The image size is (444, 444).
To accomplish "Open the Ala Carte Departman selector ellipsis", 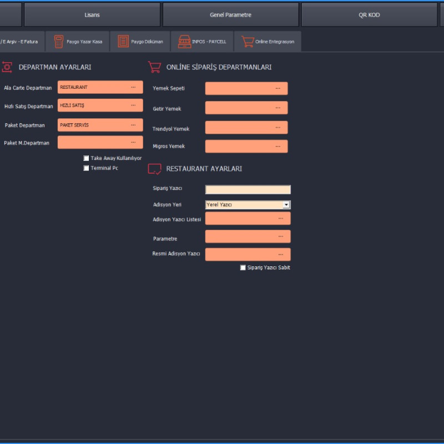I will click(x=133, y=87).
